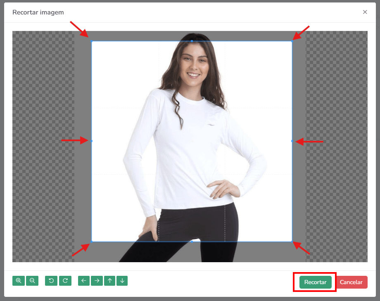Screen dimensions: 380x301
Task: Rotate image counterclockwise
Action: pyautogui.click(x=51, y=281)
